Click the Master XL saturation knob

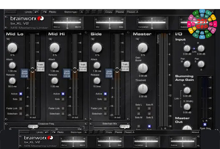pos(143,48)
